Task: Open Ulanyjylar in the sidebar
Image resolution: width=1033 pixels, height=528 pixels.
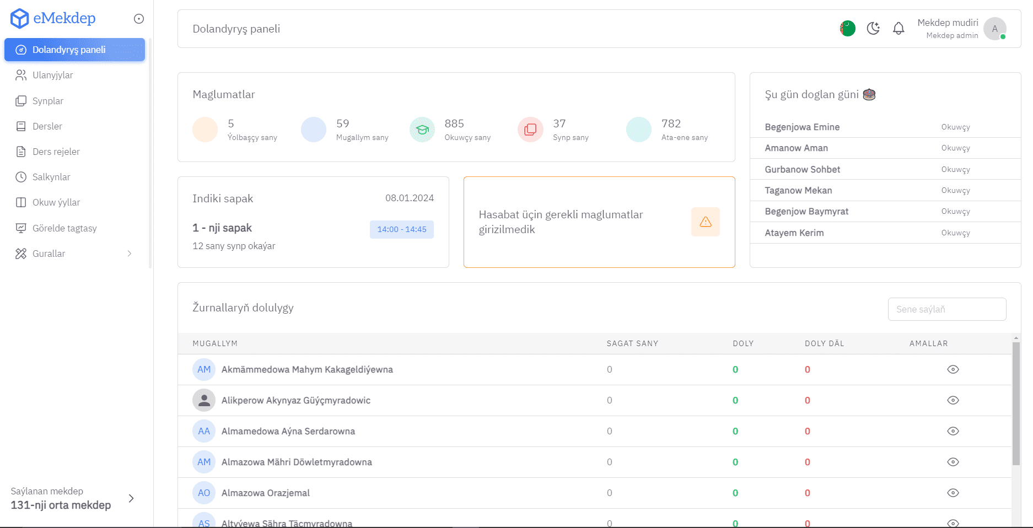Action: point(52,75)
